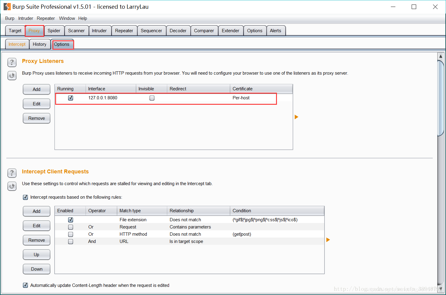Enable the HTTP method rule checkbox
446x295 pixels.
[71, 234]
